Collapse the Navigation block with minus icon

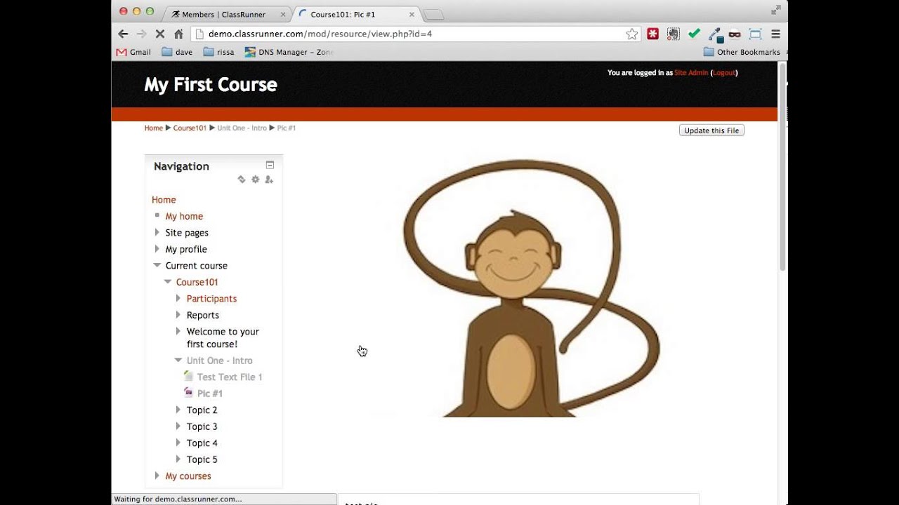point(270,165)
